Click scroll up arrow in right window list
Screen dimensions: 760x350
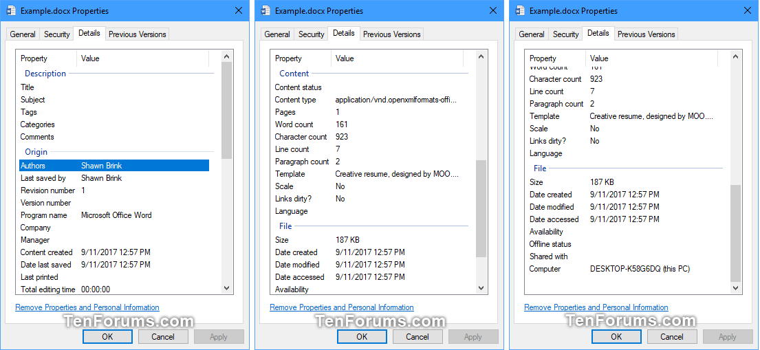(x=735, y=56)
